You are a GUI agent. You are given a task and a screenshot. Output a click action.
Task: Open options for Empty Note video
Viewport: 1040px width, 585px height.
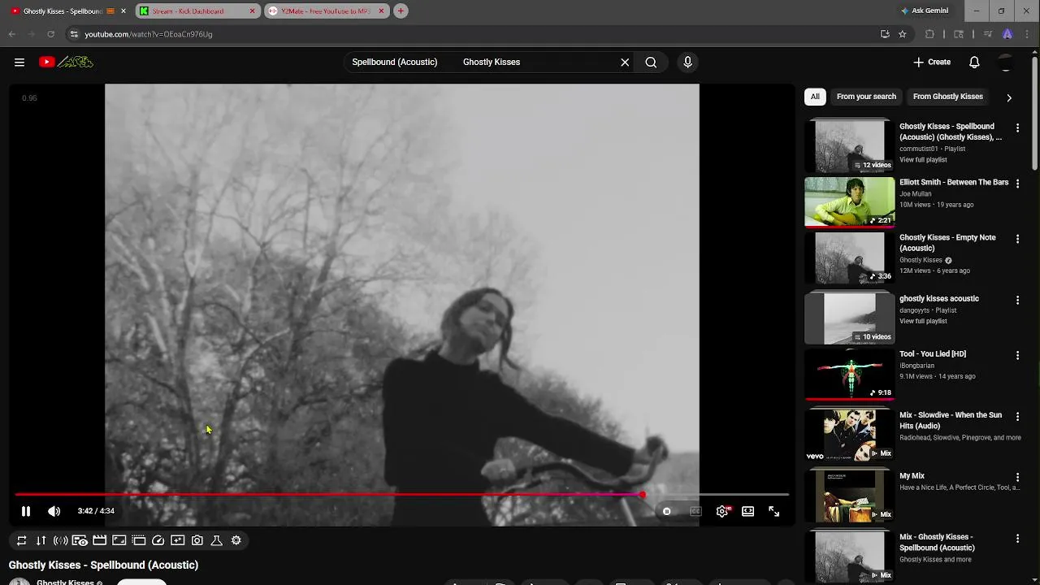point(1017,239)
